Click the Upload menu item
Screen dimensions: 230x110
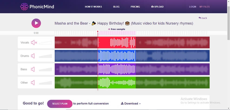click(x=157, y=7)
